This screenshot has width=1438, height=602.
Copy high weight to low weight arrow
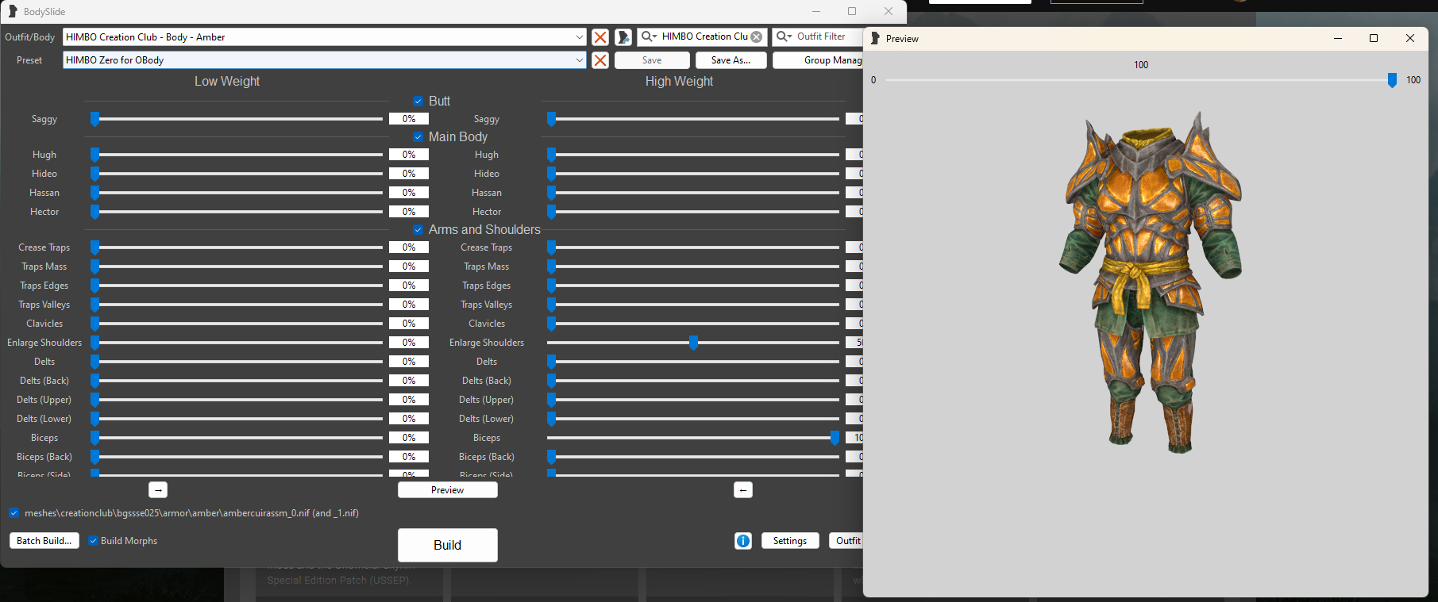743,490
